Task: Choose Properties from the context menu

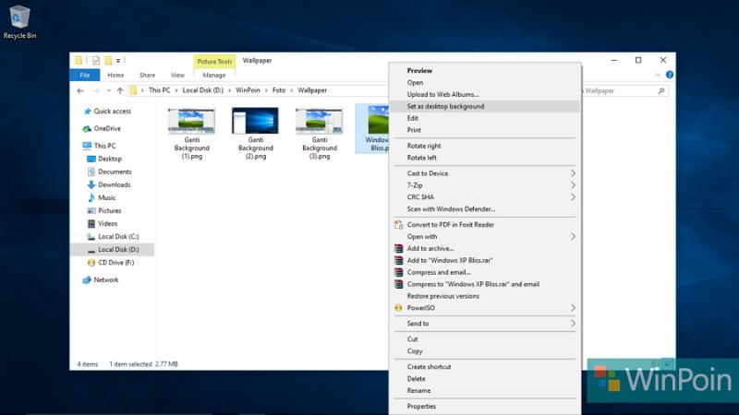Action: [x=485, y=407]
